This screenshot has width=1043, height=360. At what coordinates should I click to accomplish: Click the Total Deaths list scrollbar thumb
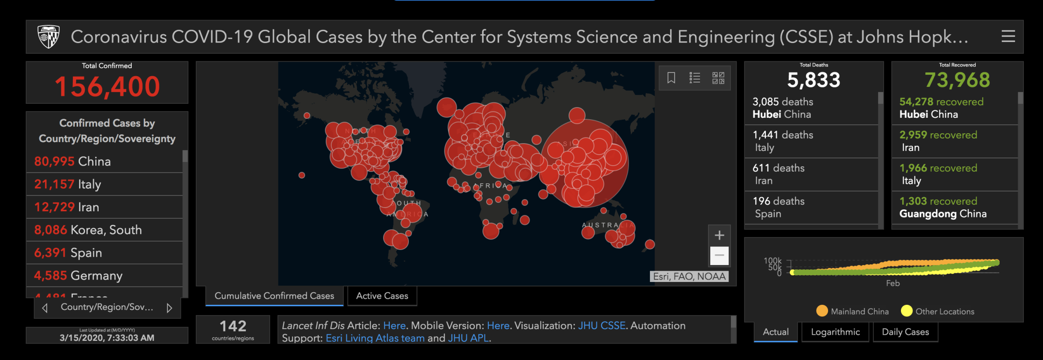pos(881,98)
